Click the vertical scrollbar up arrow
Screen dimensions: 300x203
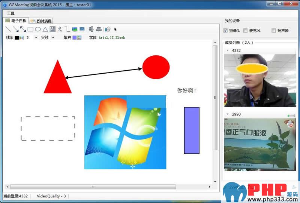coord(215,42)
